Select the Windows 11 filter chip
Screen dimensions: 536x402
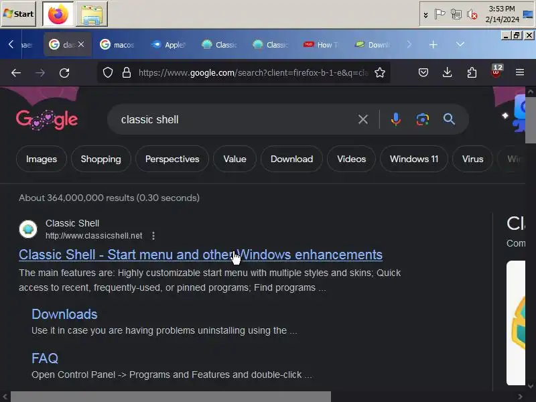[414, 159]
